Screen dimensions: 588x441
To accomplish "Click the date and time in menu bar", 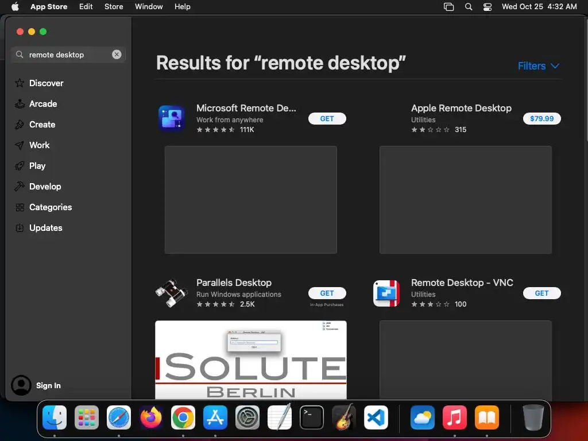I will [x=539, y=7].
